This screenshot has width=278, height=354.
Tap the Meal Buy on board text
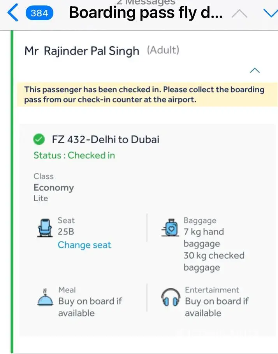(90, 302)
